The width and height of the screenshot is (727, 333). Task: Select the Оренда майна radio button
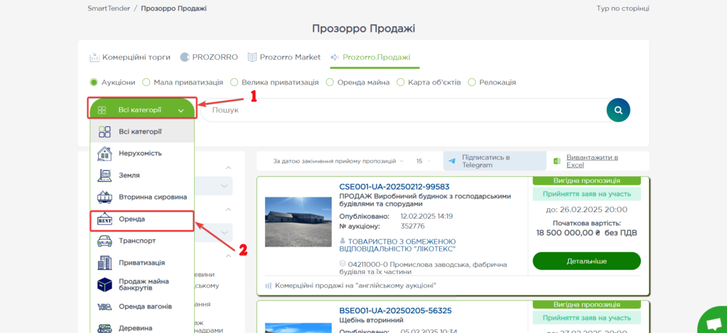tap(330, 82)
